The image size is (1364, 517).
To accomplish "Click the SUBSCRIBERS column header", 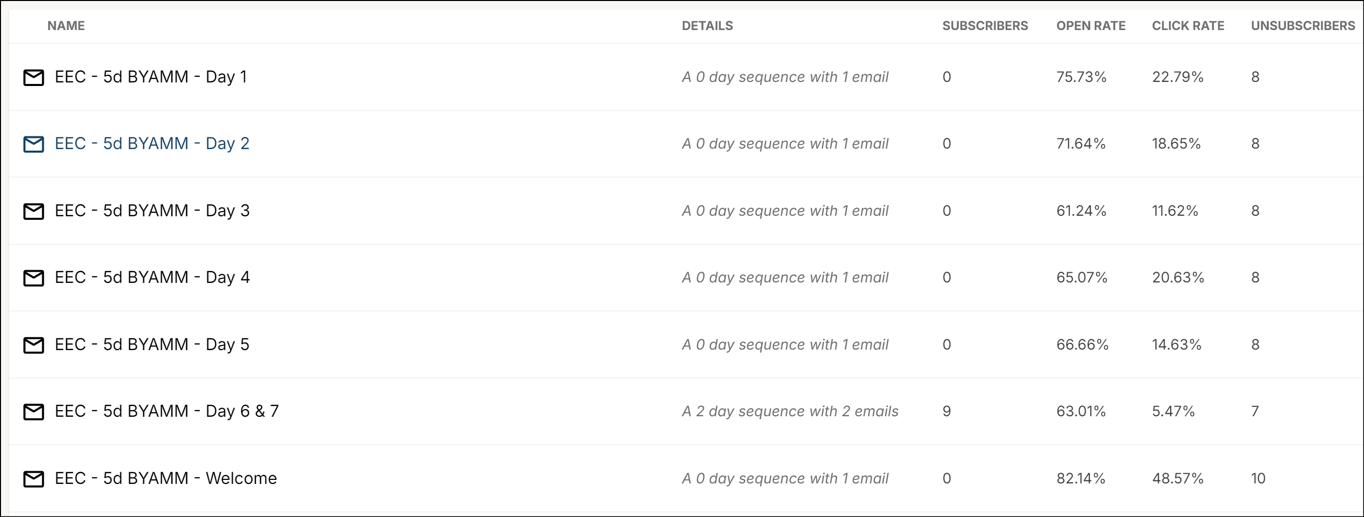I will pos(985,25).
